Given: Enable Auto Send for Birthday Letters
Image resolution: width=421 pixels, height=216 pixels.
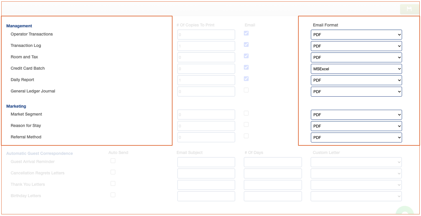Looking at the screenshot, I should click(113, 195).
